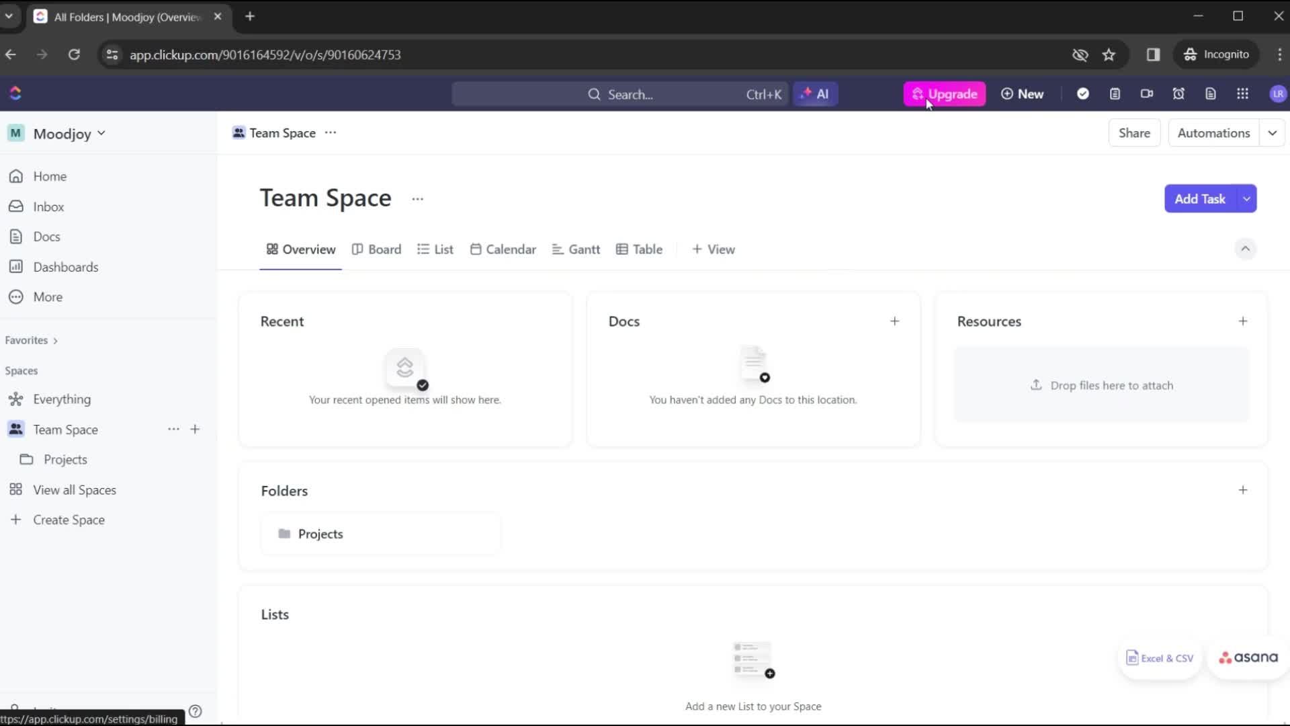The height and width of the screenshot is (726, 1290).
Task: Click the plus next to Team Space in sidebar
Action: click(195, 429)
